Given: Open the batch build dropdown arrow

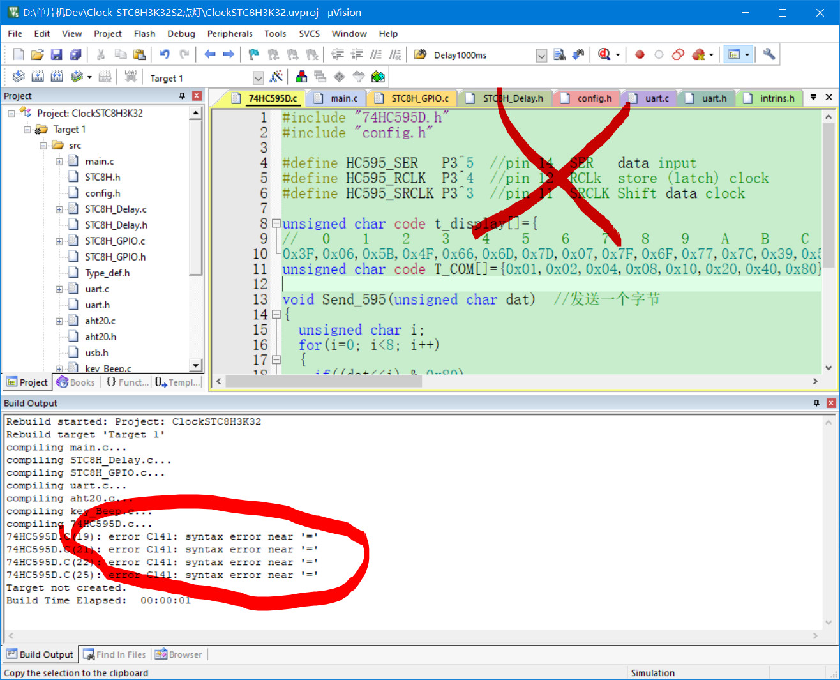Looking at the screenshot, I should pyautogui.click(x=89, y=77).
